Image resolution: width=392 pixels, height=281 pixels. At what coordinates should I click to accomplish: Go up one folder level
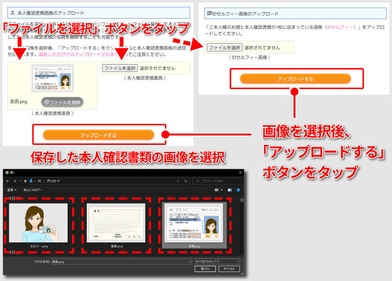[x=25, y=181]
